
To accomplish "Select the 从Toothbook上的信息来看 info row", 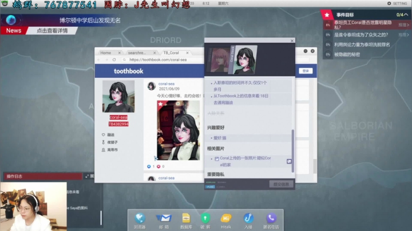I will click(x=249, y=99).
